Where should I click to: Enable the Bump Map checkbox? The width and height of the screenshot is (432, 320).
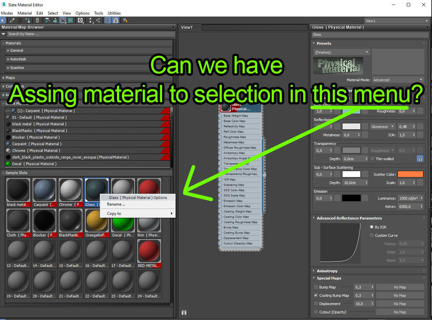(x=316, y=287)
